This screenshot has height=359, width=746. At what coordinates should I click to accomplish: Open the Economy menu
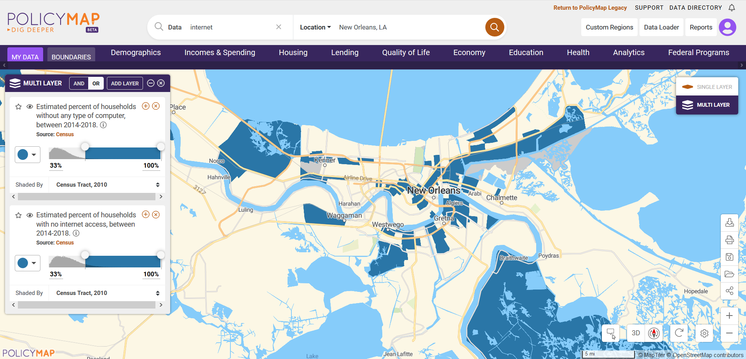(469, 52)
